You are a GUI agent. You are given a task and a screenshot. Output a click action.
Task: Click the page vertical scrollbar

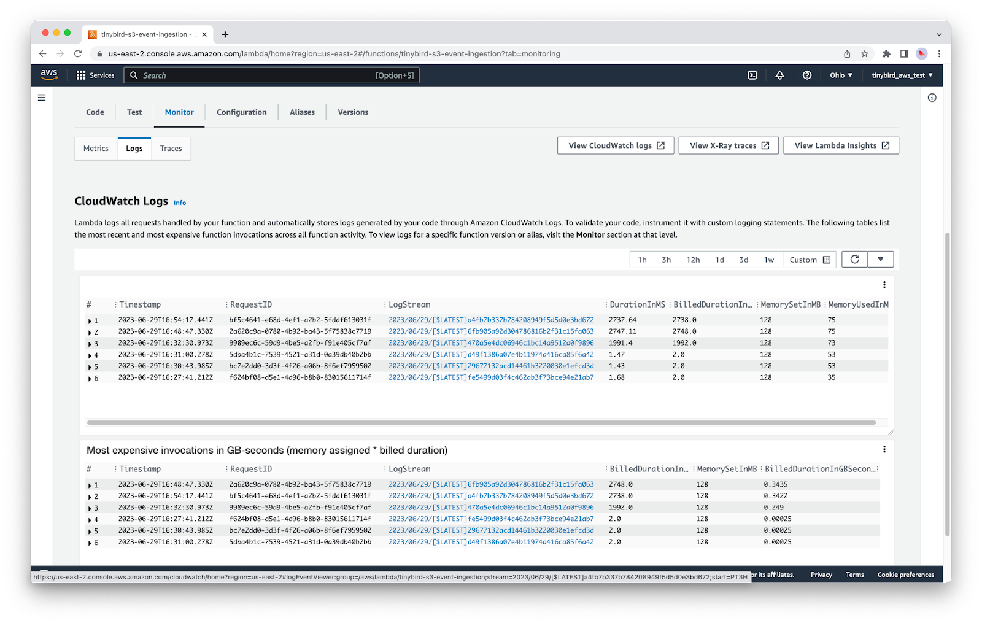(x=947, y=384)
